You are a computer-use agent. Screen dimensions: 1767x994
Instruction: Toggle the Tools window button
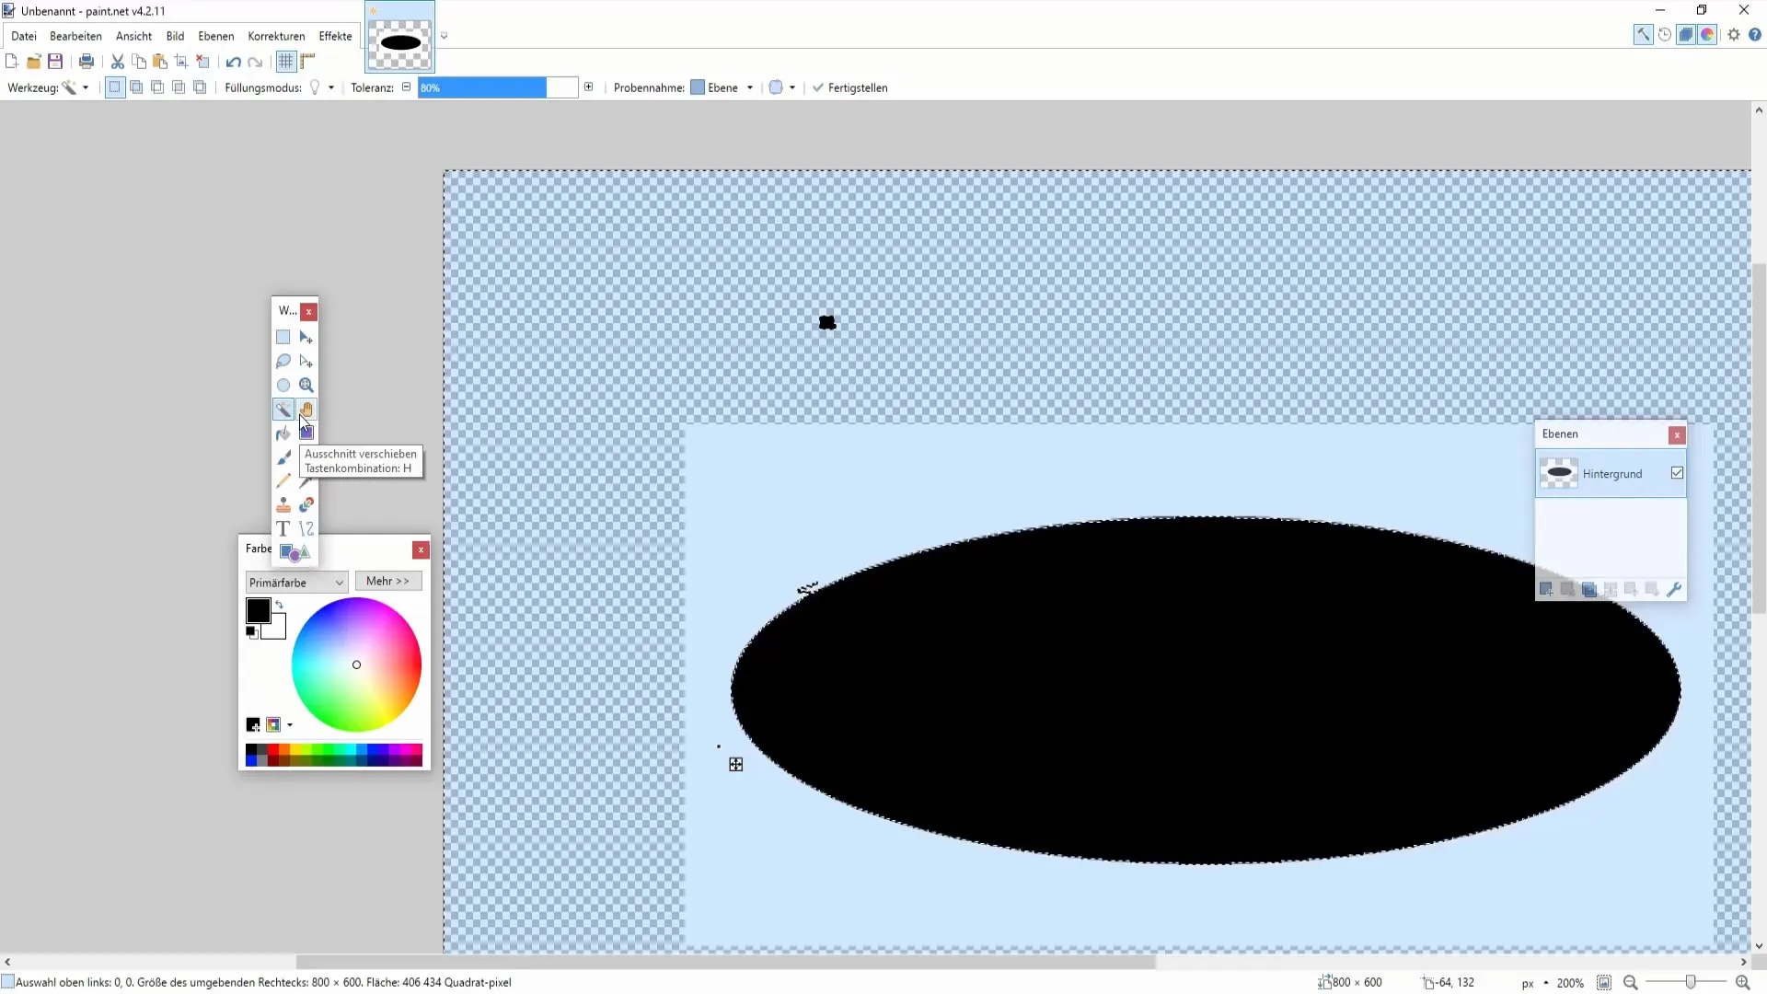tap(1643, 35)
